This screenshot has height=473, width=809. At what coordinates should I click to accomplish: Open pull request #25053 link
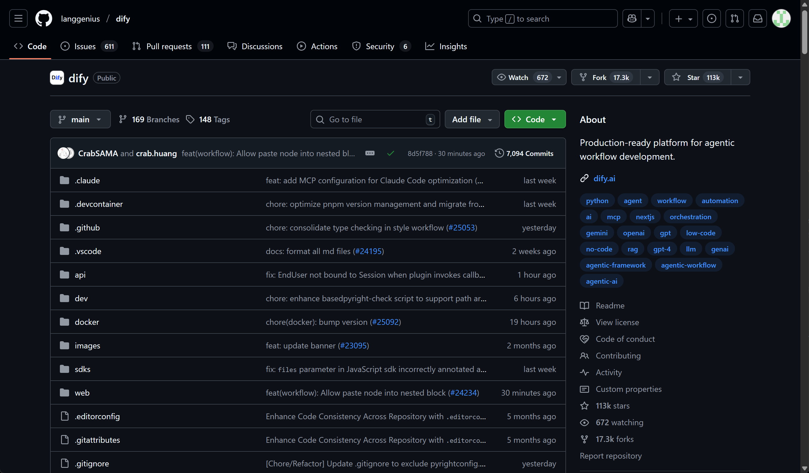point(461,228)
